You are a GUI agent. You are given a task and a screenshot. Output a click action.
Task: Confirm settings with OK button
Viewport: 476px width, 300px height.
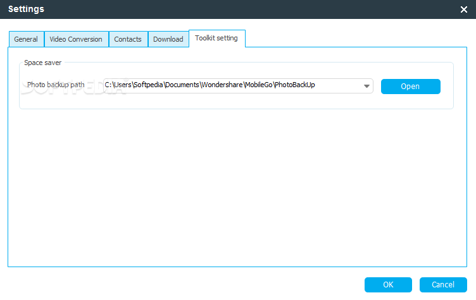point(388,285)
